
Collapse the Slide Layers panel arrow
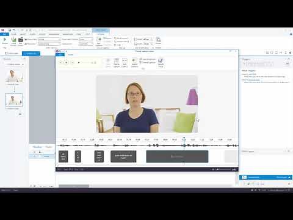click(x=285, y=151)
